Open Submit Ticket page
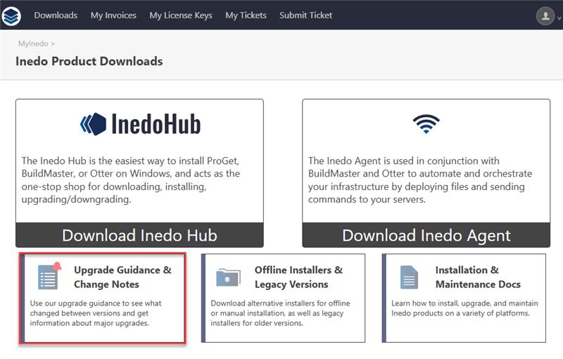The height and width of the screenshot is (359, 563). coord(305,15)
